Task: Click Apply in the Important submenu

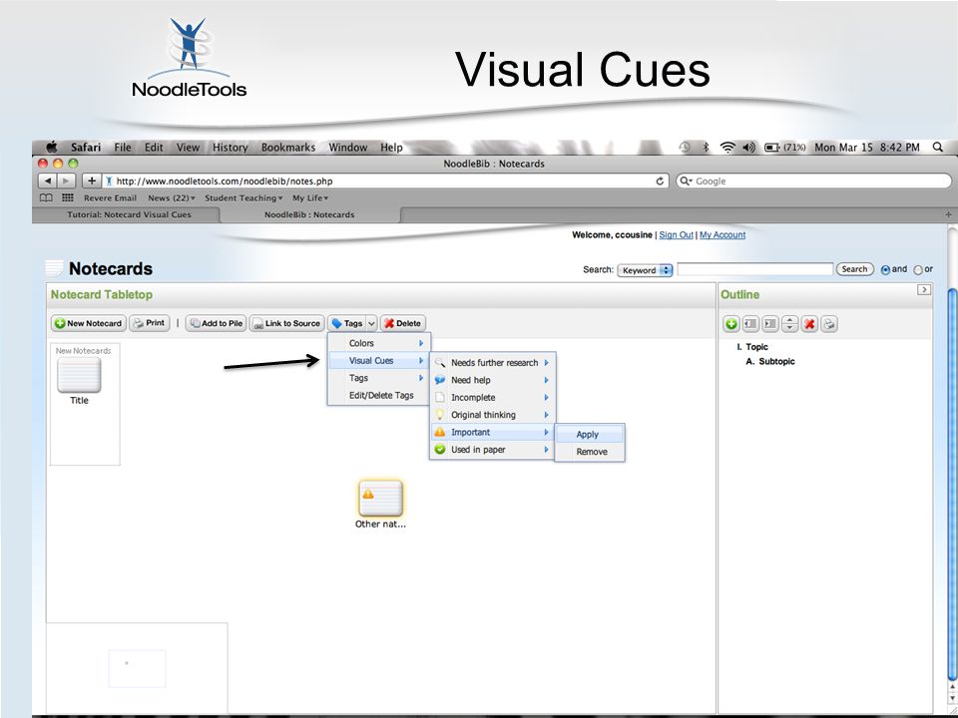Action: 590,435
